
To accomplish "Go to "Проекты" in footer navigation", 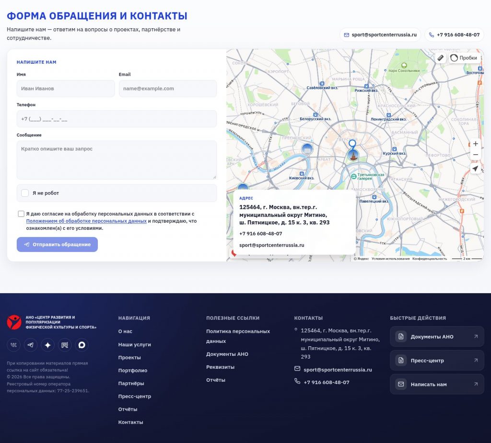I will (129, 358).
